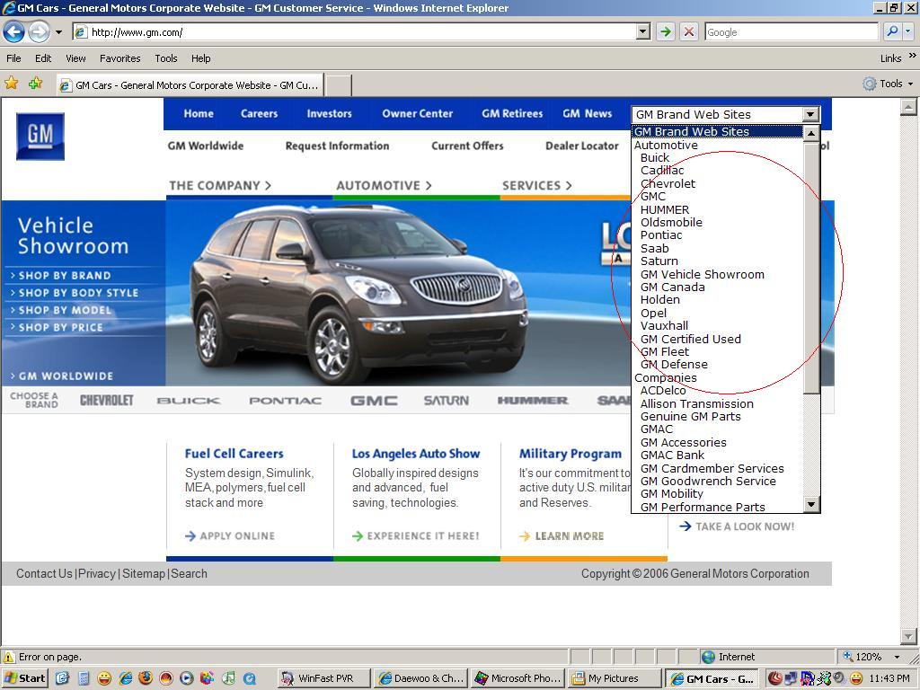Open the View menu
920x690 pixels.
tap(75, 58)
